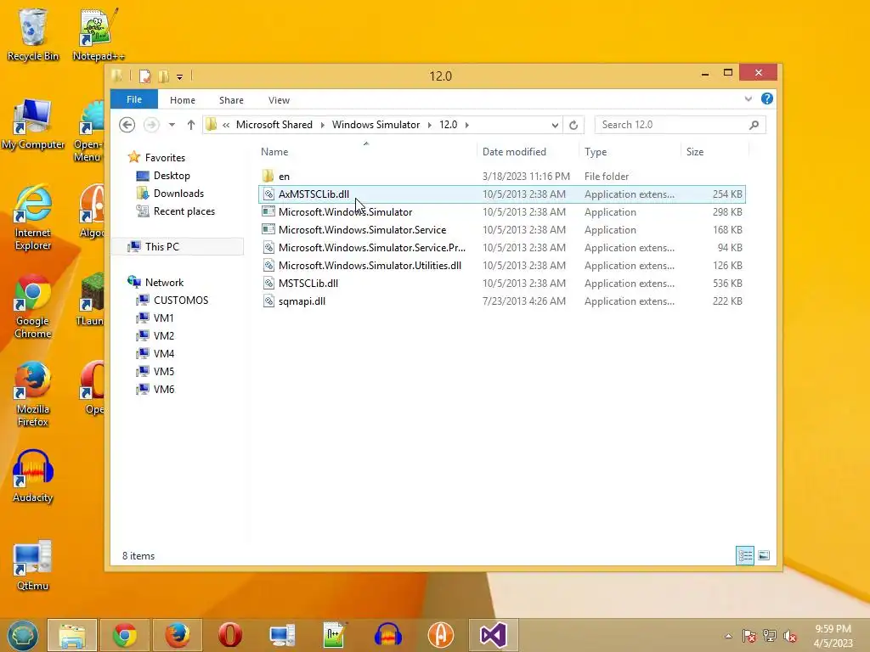Select the Microsoft.Windows.Simulator.Utilities.dll file
The width and height of the screenshot is (870, 652).
click(501, 266)
